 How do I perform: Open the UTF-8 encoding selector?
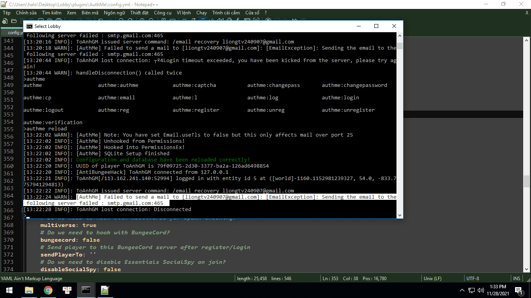473,279
